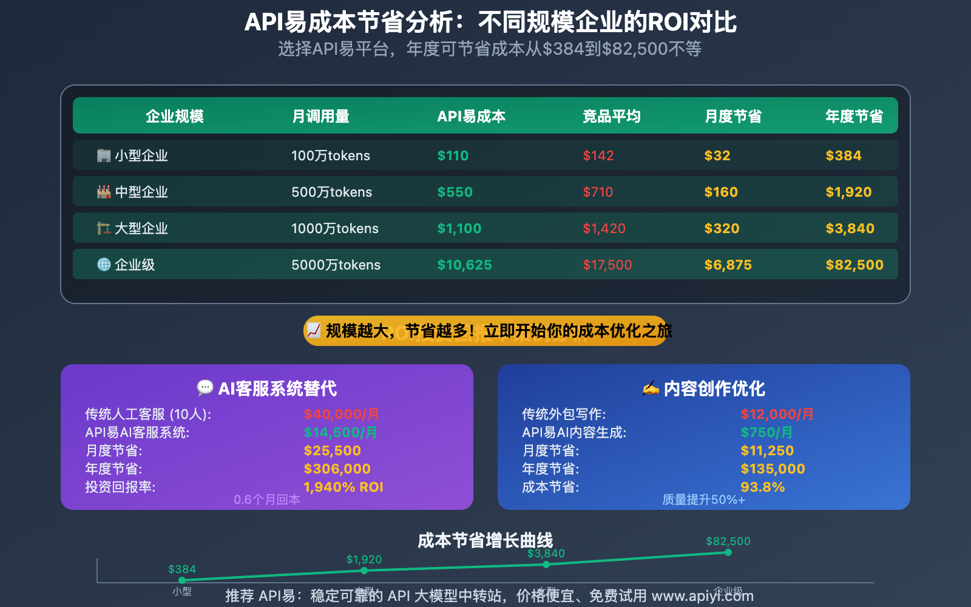
Task: Click the $1,920 data point on growth curve
Action: click(x=364, y=571)
